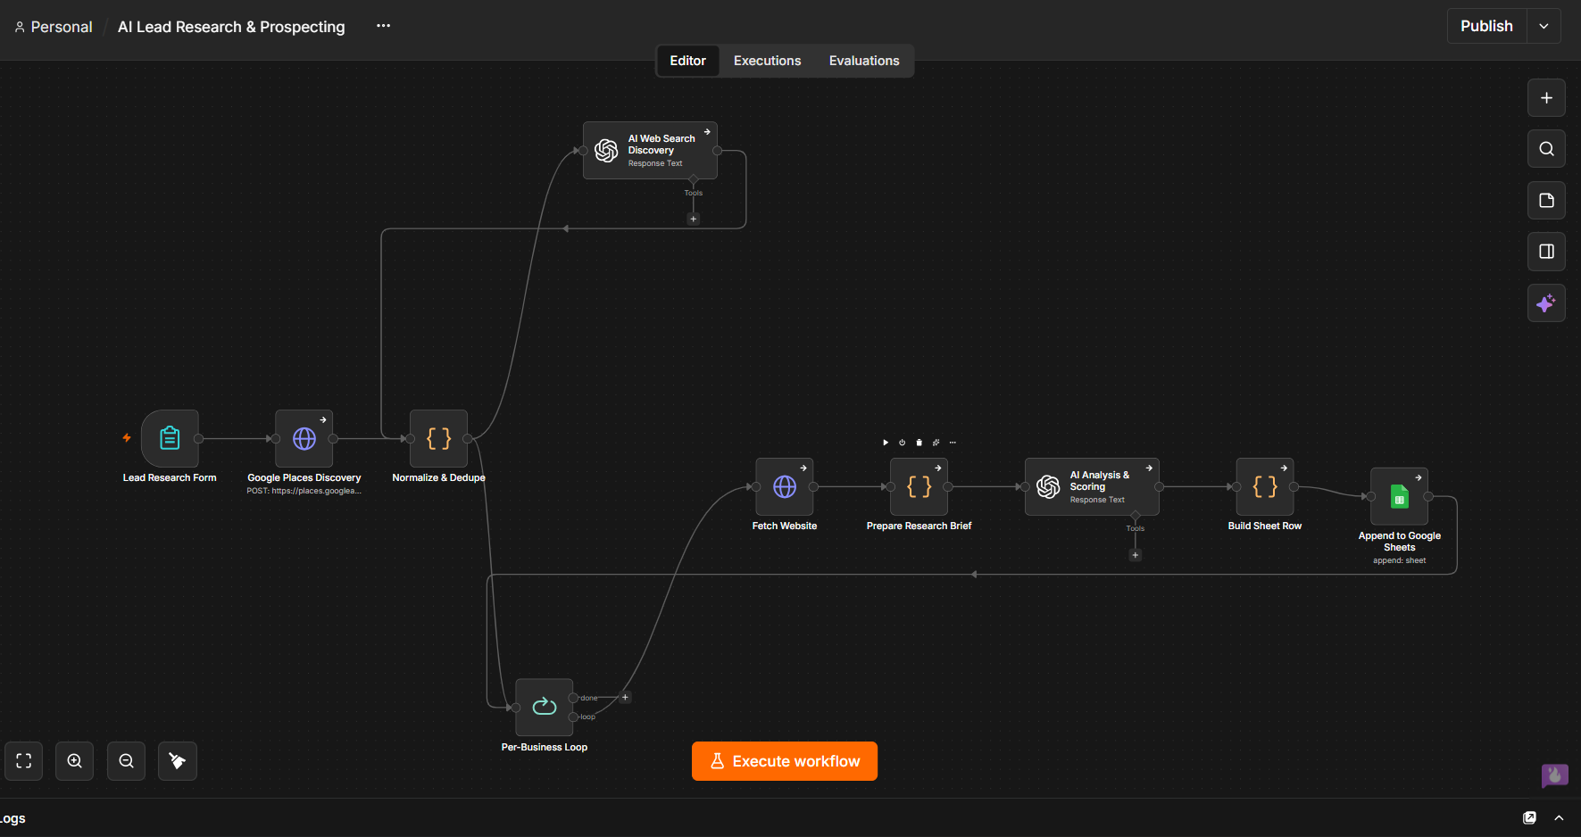Open the purple chat bubble widget
This screenshot has height=837, width=1581.
pos(1554,775)
